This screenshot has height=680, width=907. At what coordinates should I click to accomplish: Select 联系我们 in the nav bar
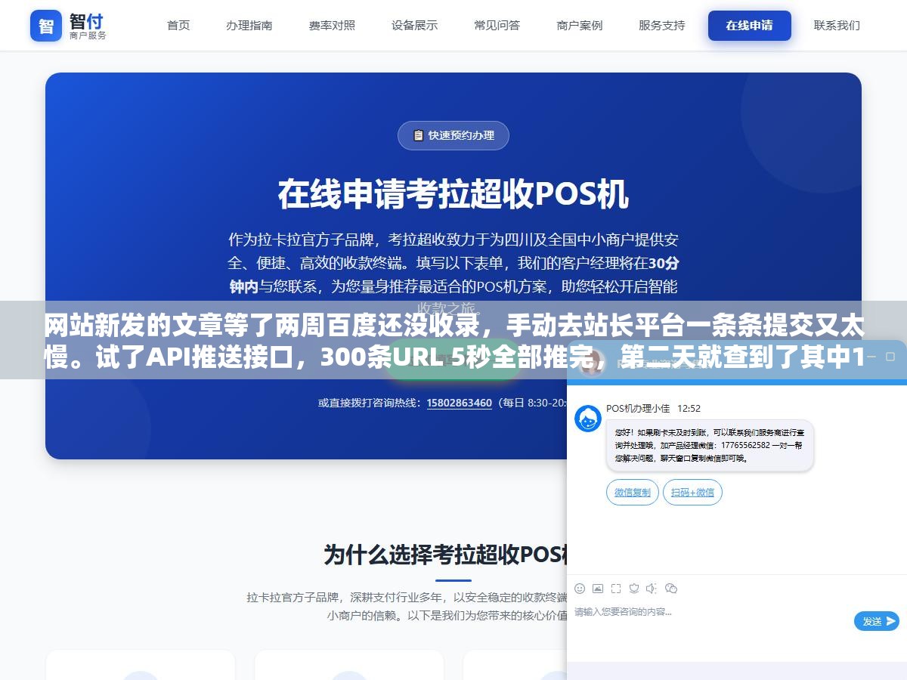pyautogui.click(x=837, y=25)
